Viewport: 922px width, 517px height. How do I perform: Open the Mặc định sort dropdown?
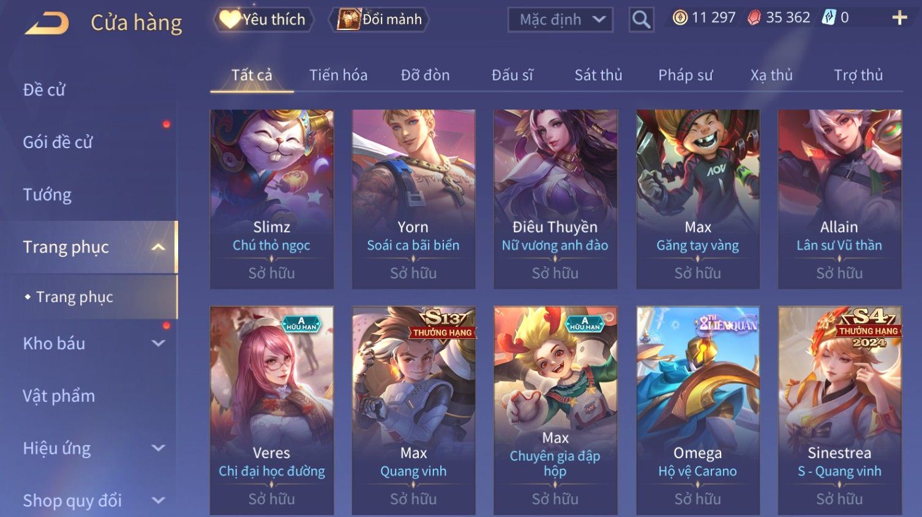(560, 20)
